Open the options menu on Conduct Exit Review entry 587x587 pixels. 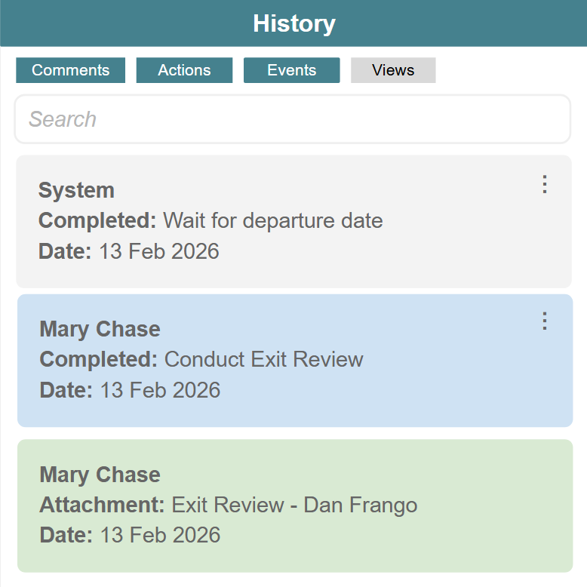coord(545,321)
